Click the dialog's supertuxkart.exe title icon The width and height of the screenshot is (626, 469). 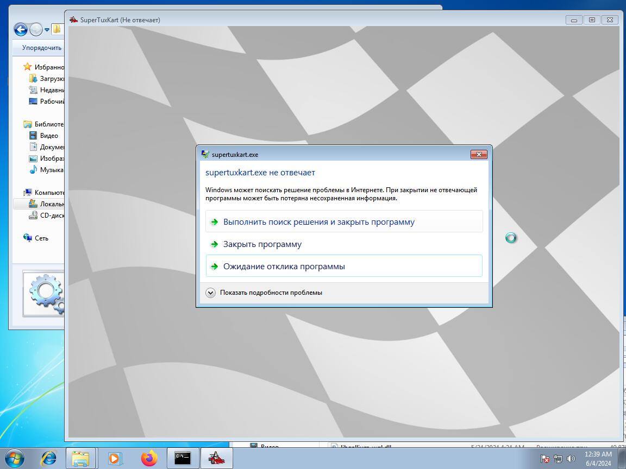[205, 154]
